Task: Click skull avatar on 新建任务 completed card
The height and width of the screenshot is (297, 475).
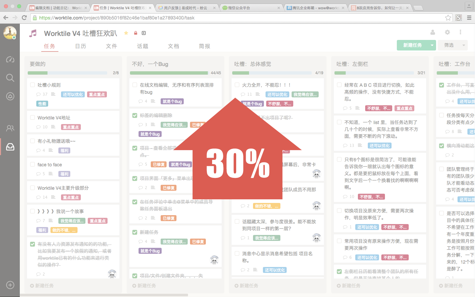Action: pos(214,260)
